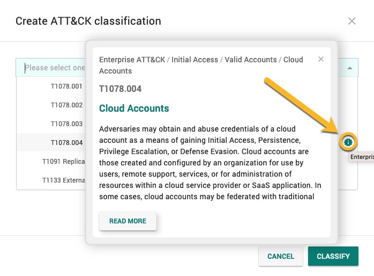The image size is (374, 276).
Task: Click the T1078.004 ID in the popup
Action: 121,89
